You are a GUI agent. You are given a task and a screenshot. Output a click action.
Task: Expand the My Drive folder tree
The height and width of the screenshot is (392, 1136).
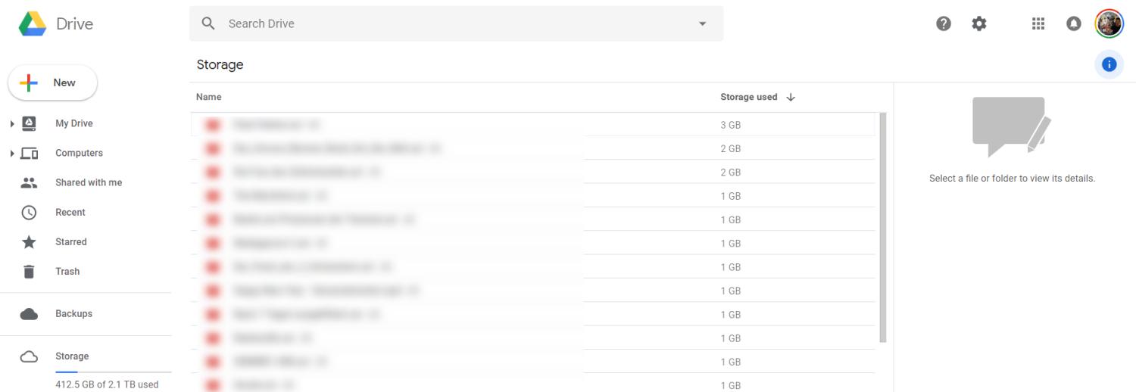point(12,123)
